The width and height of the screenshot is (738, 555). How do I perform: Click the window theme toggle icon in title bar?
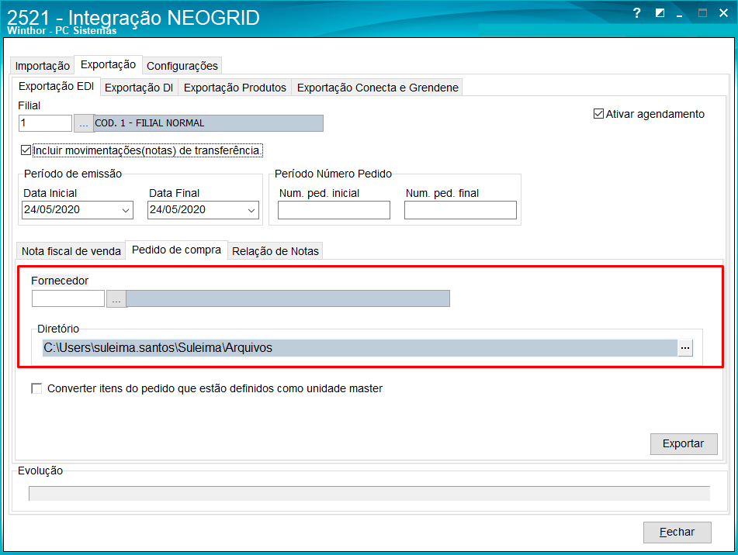(660, 13)
